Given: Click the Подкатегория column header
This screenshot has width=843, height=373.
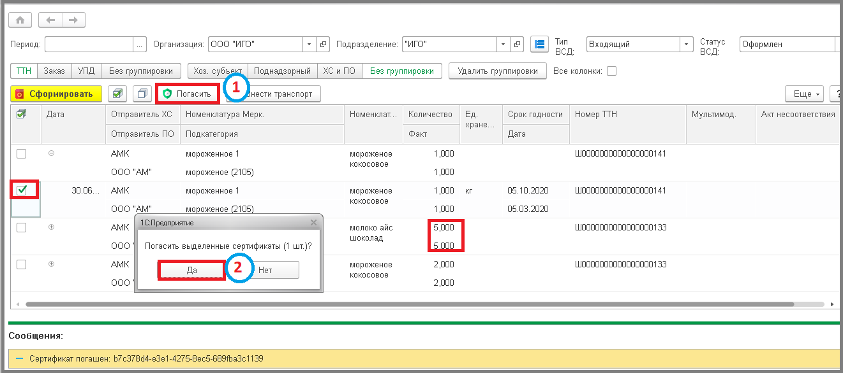Looking at the screenshot, I should coord(262,134).
